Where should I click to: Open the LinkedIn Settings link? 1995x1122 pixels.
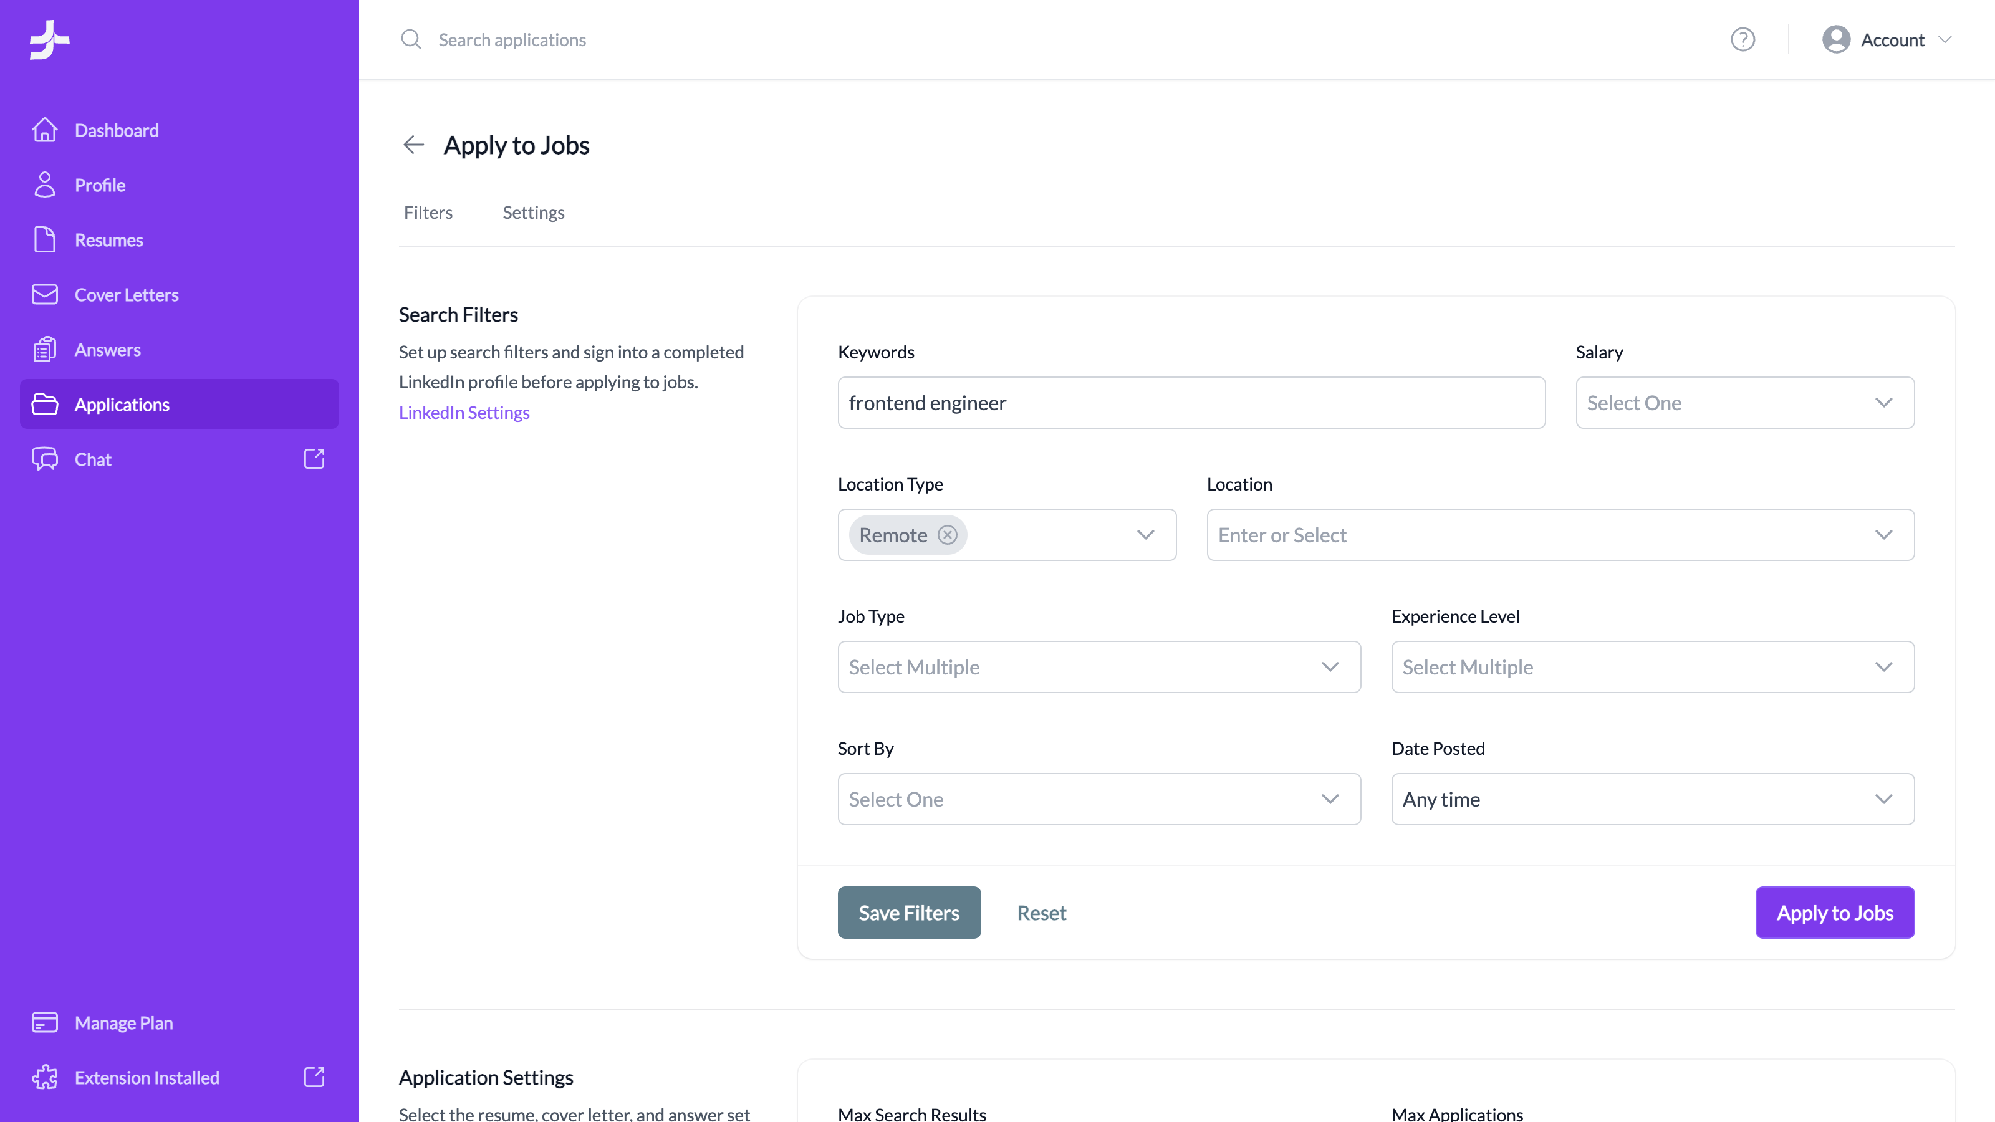pyautogui.click(x=464, y=413)
